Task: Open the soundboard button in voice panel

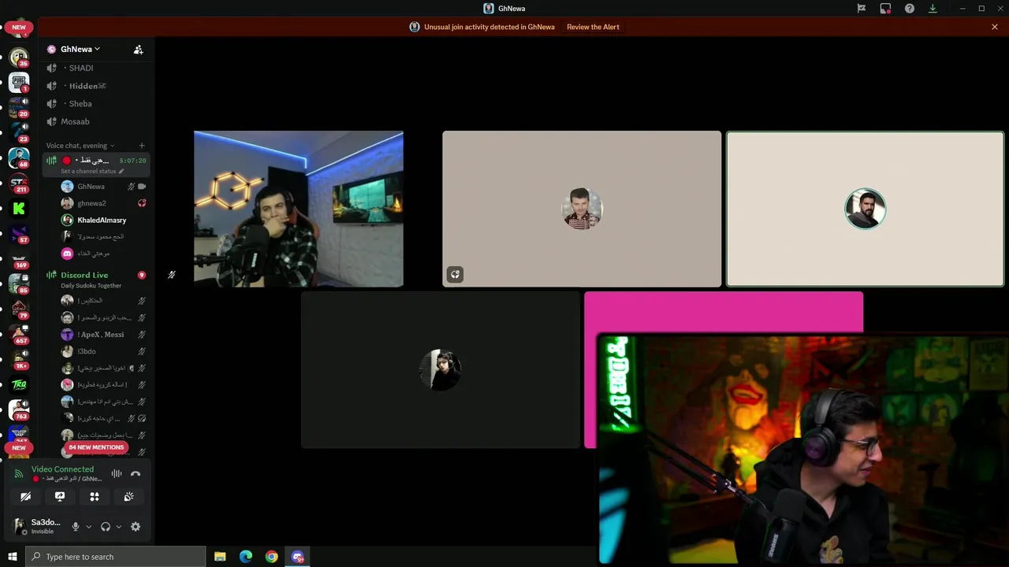Action: pos(128,497)
